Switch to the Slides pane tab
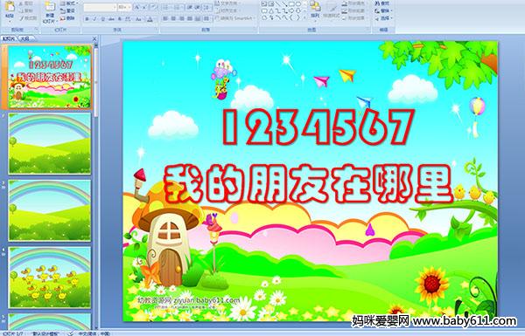Viewport: 525px width, 336px height. click(8, 38)
